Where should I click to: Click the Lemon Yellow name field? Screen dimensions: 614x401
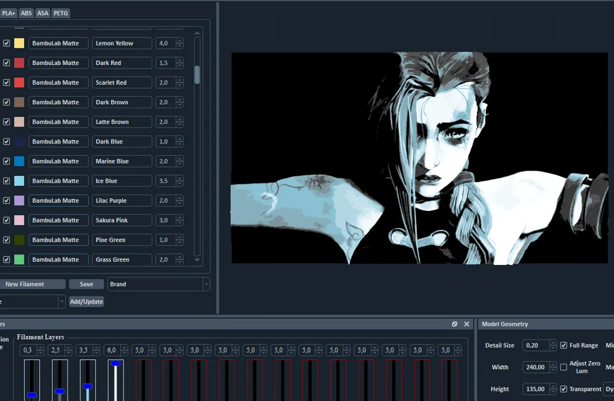pyautogui.click(x=122, y=43)
